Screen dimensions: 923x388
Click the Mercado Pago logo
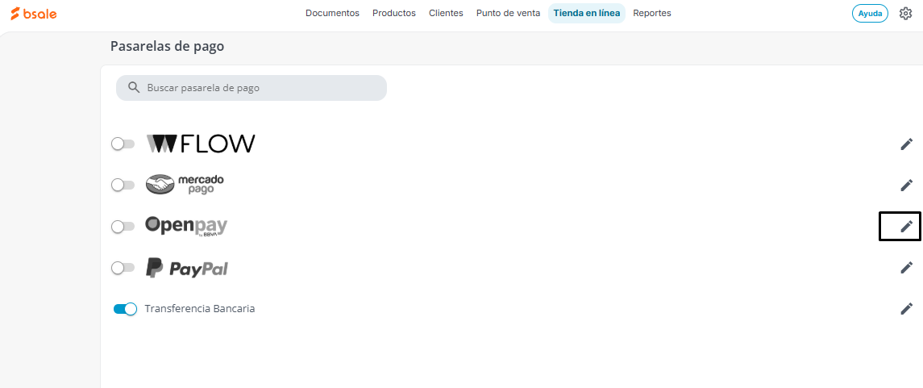(x=185, y=185)
